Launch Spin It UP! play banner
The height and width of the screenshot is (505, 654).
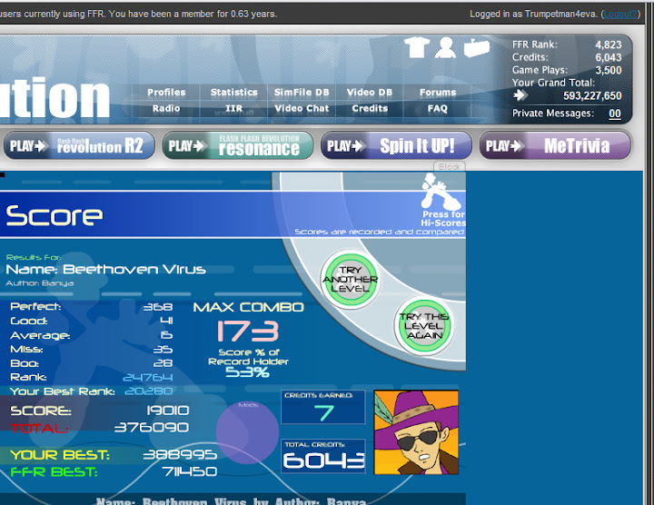click(x=396, y=145)
